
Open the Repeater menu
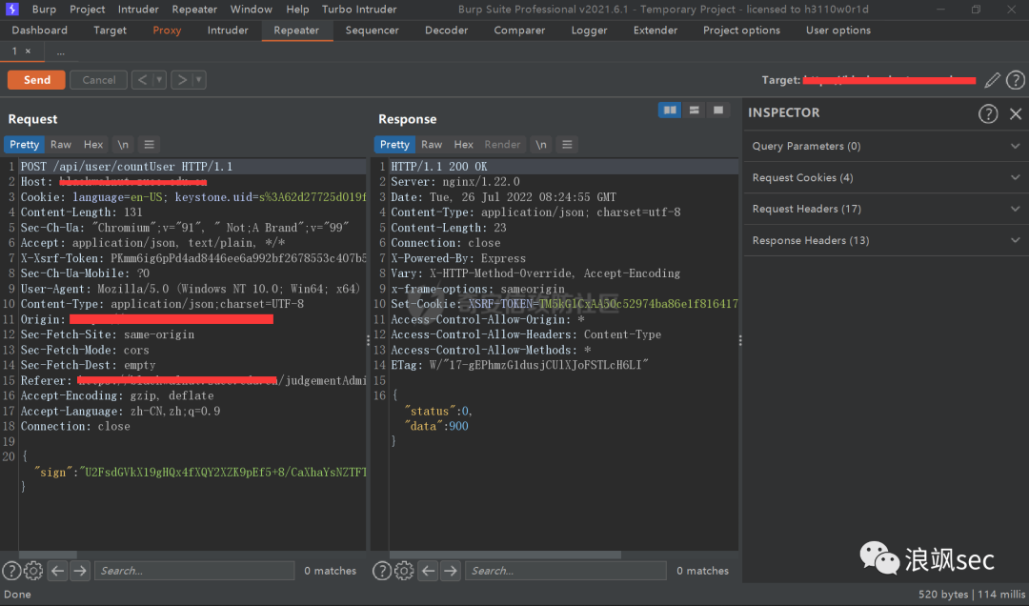[194, 10]
